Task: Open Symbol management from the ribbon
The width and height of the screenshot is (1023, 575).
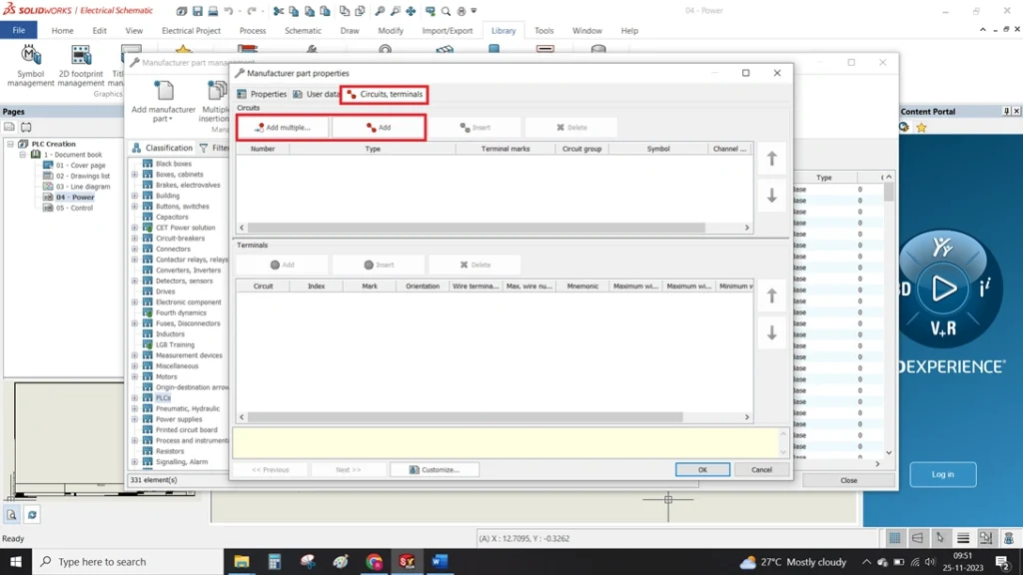Action: click(30, 66)
